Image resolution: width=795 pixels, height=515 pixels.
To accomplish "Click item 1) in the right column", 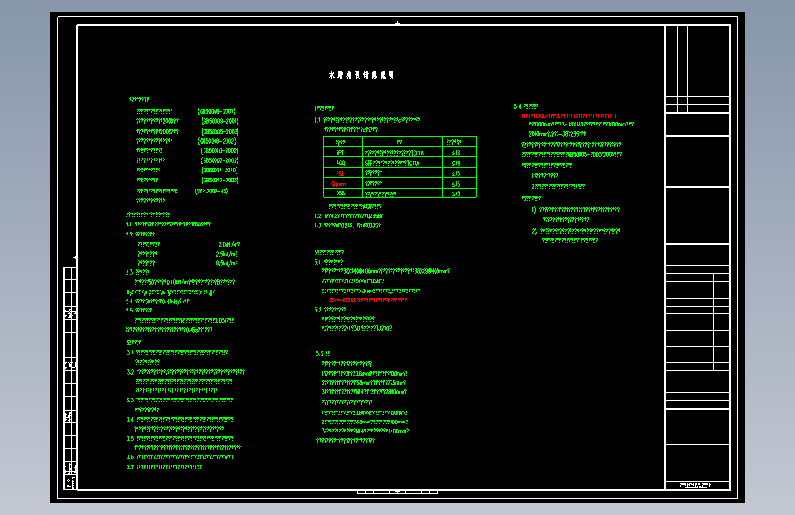I will pos(576,209).
